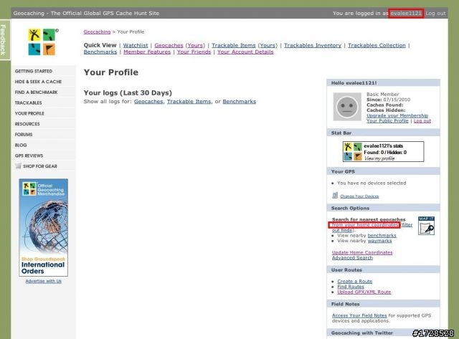This screenshot has height=339, width=459.
Task: Select Find a Benchmark in sidebar
Action: click(37, 92)
